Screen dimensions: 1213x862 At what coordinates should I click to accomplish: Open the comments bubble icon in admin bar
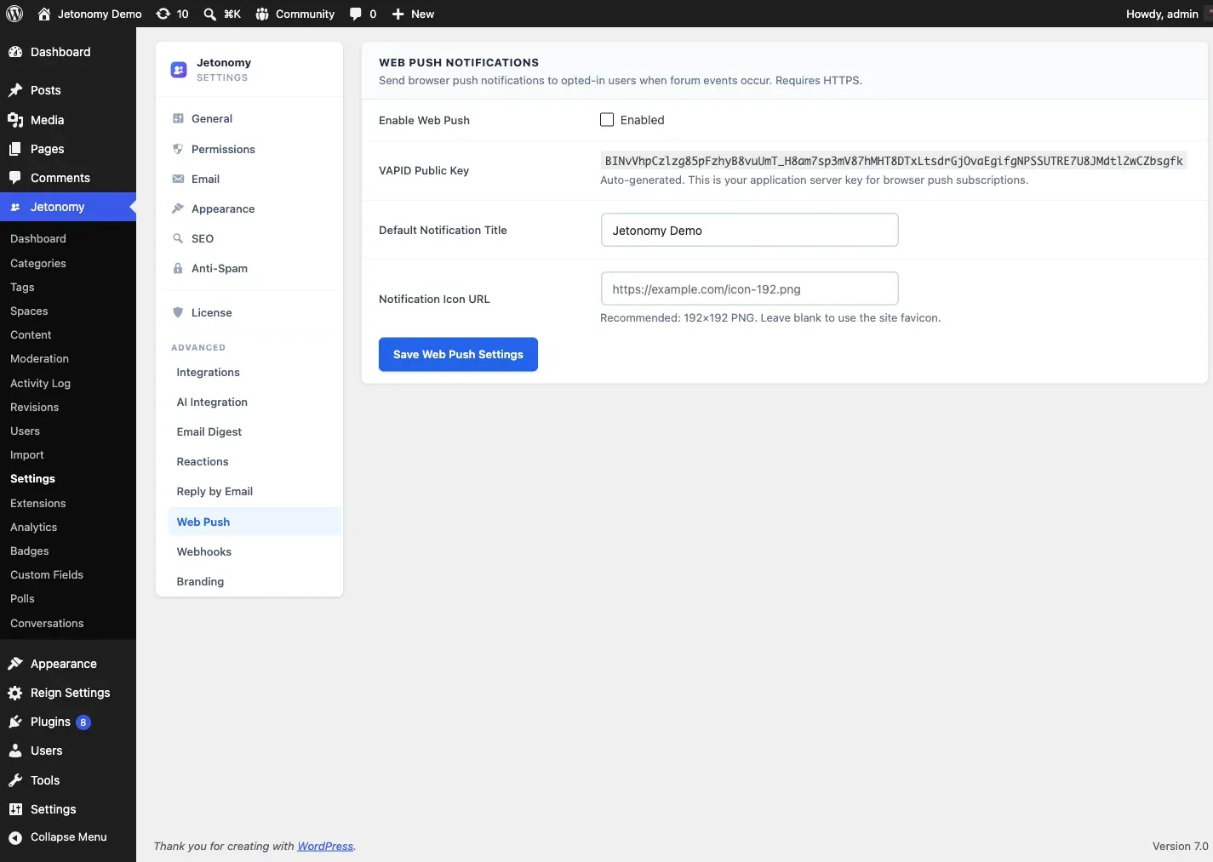(356, 14)
